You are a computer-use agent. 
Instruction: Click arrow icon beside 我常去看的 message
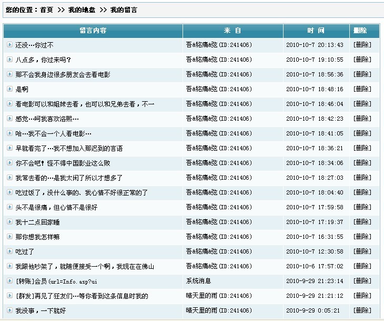tap(9, 178)
